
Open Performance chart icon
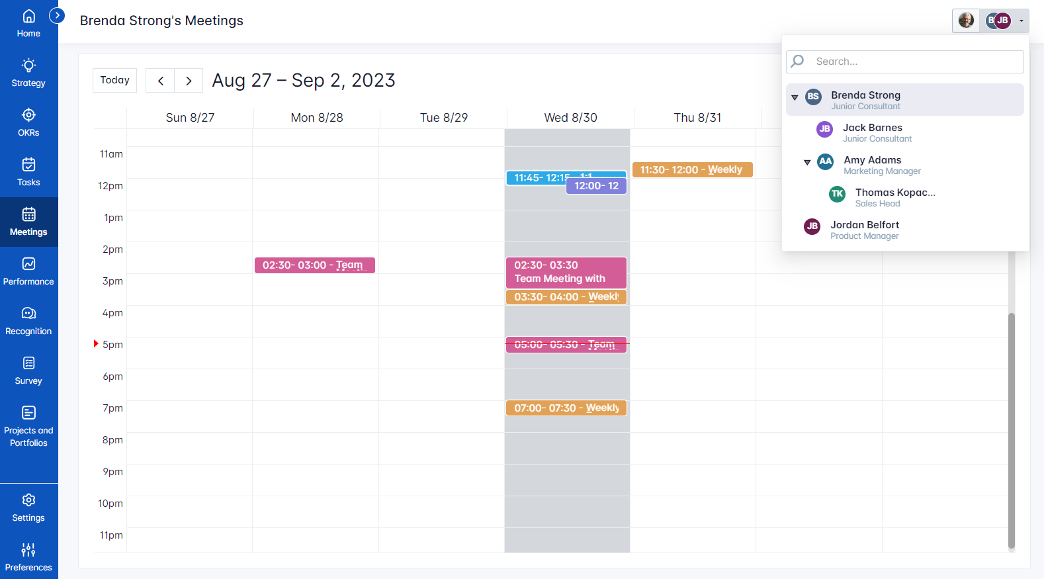pos(28,264)
